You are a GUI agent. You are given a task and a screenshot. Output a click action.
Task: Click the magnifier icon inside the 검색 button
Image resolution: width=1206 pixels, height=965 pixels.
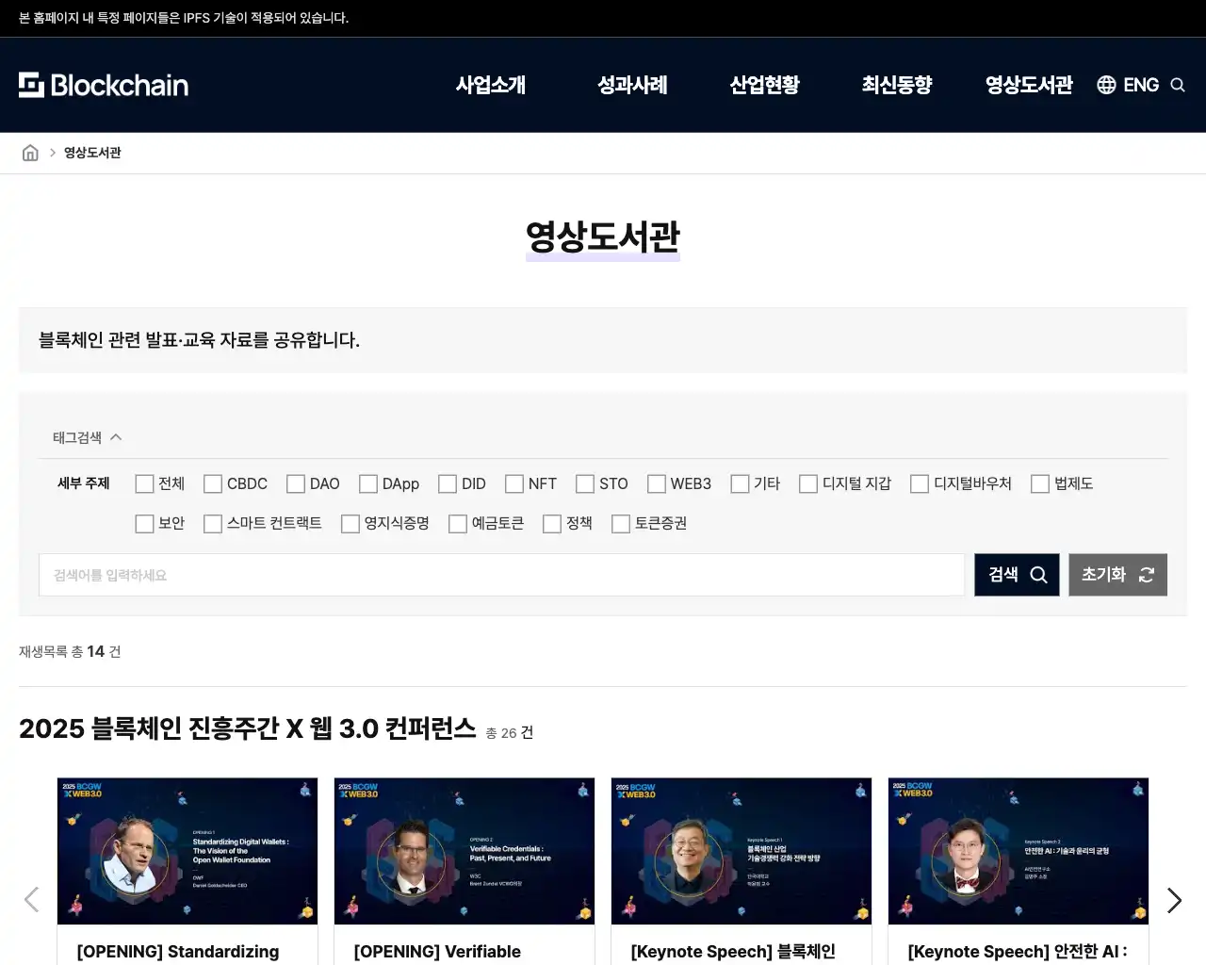[1038, 574]
